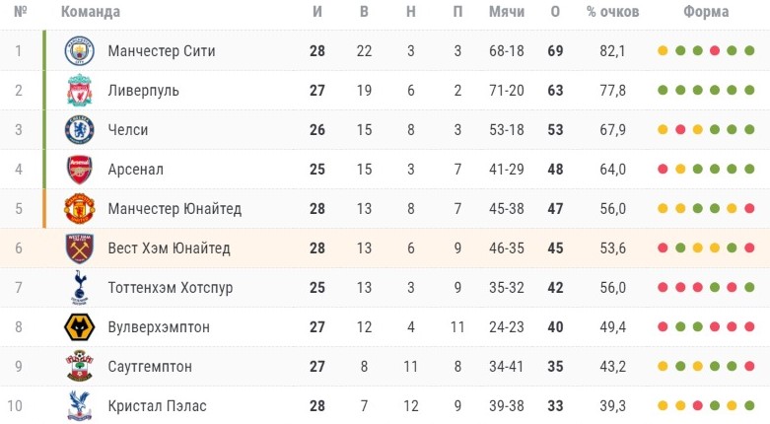Select the Arsenal cannon crest
Screen dimensions: 770x424
pos(79,170)
